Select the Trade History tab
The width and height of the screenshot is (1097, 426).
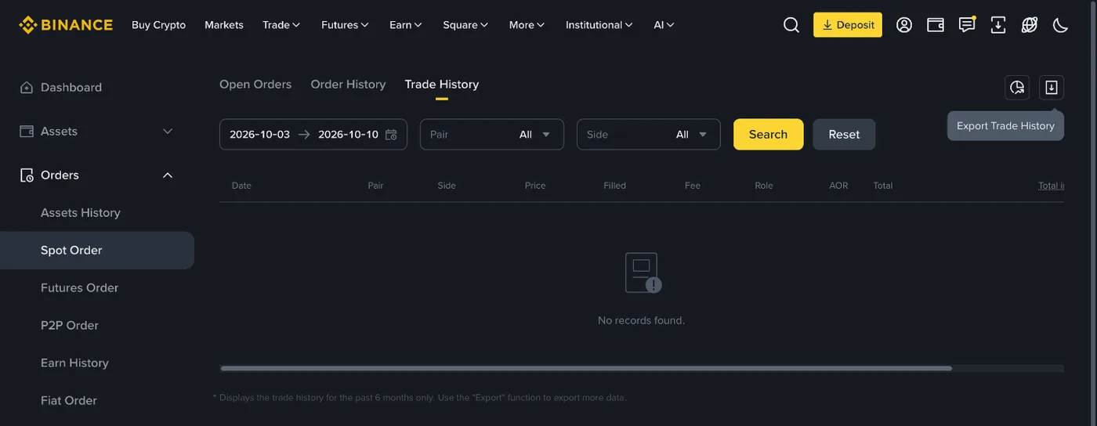pyautogui.click(x=442, y=85)
